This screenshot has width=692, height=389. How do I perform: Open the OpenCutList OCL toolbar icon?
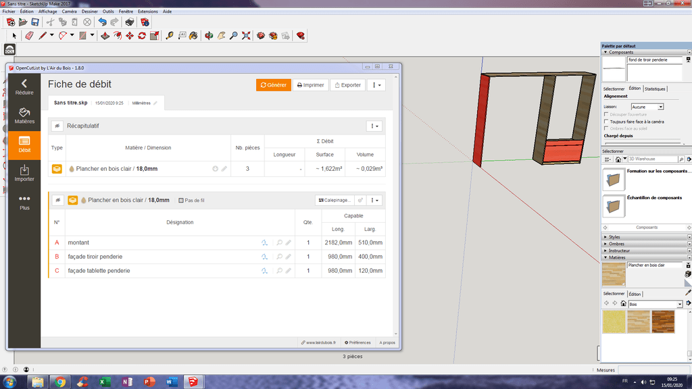(9, 50)
